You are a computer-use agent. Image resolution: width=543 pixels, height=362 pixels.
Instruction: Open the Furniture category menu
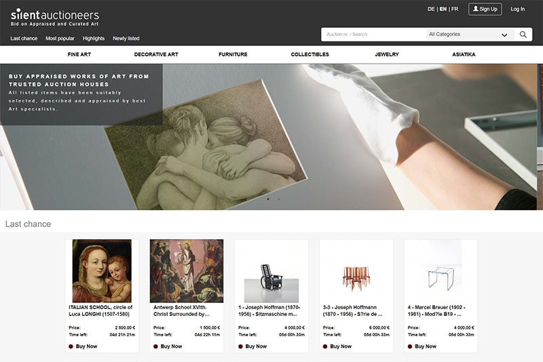(233, 54)
